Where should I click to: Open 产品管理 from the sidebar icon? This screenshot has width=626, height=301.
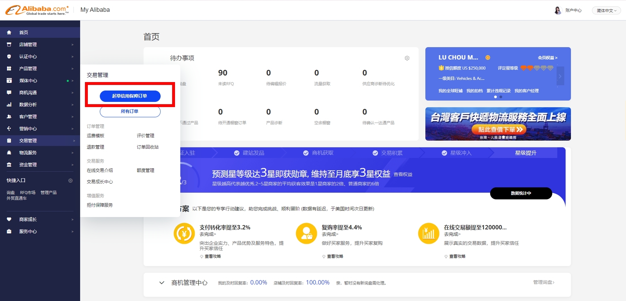point(9,68)
